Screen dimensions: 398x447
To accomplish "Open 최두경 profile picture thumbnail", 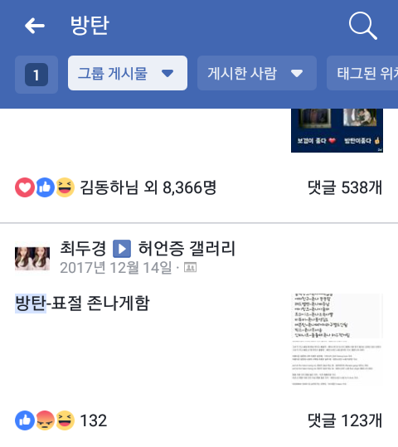I will (32, 259).
